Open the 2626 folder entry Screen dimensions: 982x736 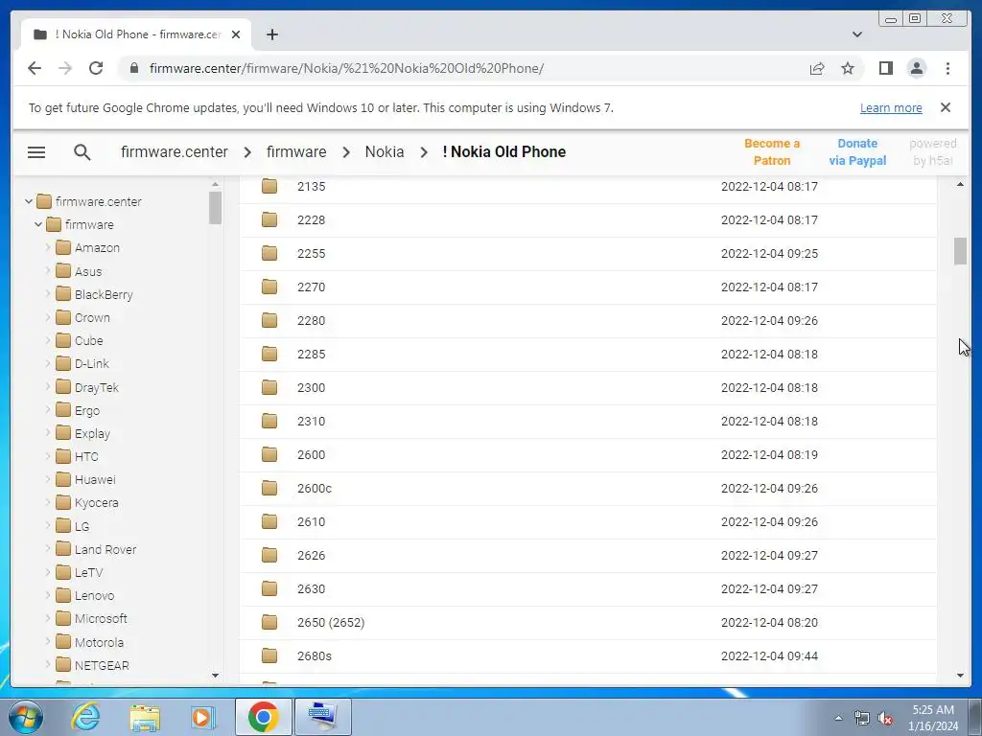pos(588,556)
